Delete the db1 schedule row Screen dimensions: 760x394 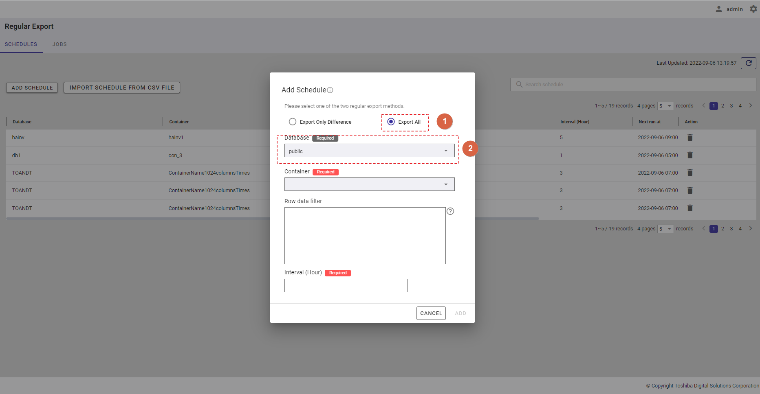690,155
